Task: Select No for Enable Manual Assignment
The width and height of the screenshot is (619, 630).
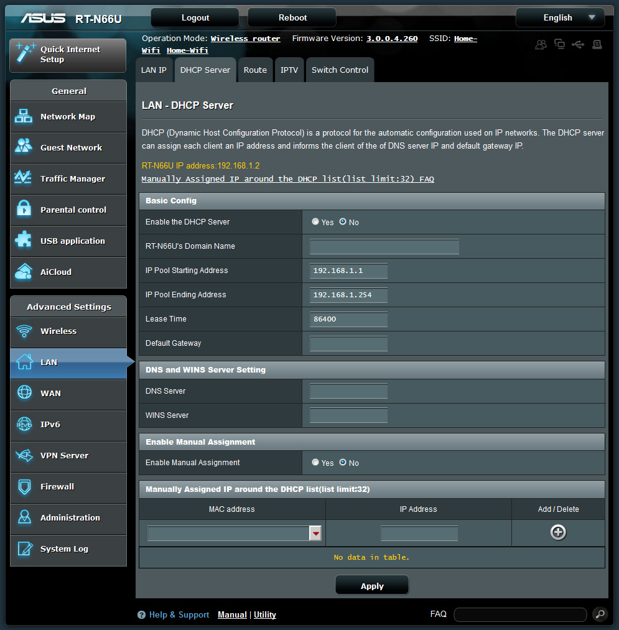Action: point(343,463)
